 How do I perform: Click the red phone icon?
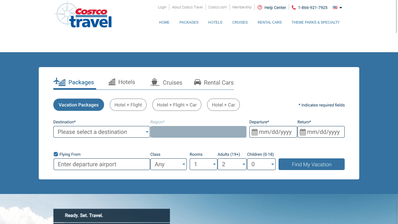294,8
